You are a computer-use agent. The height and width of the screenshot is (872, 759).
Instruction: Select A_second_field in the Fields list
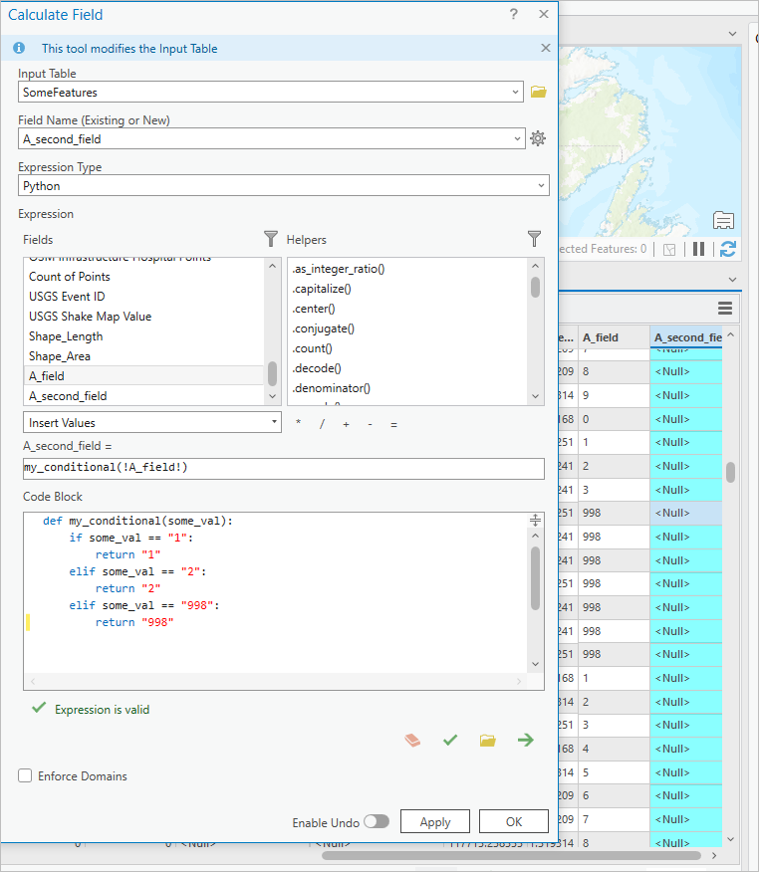tap(68, 395)
